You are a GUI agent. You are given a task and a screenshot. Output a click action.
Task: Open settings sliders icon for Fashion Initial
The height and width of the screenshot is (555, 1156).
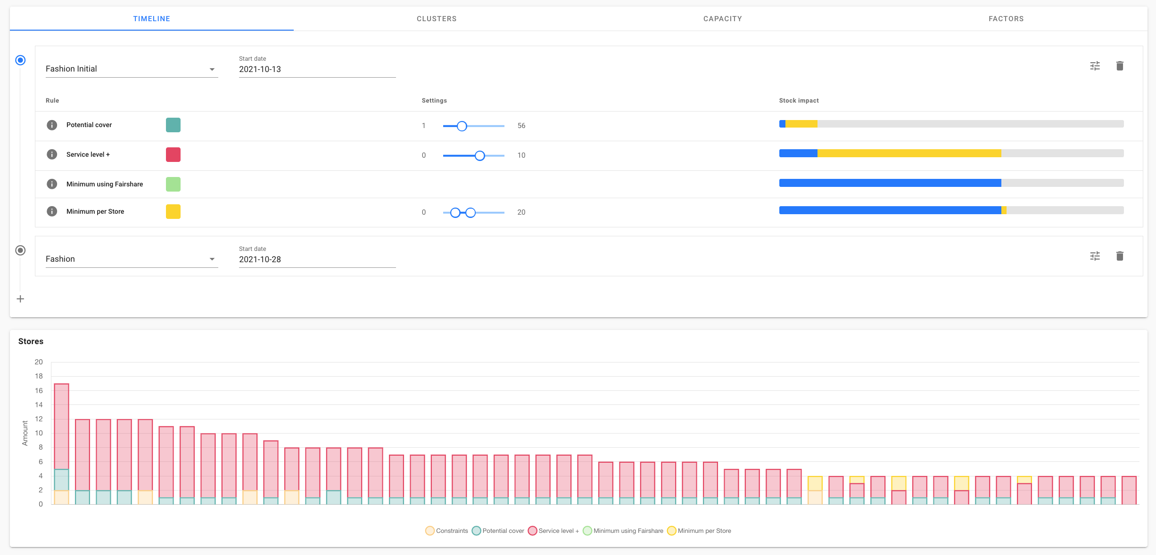coord(1095,66)
